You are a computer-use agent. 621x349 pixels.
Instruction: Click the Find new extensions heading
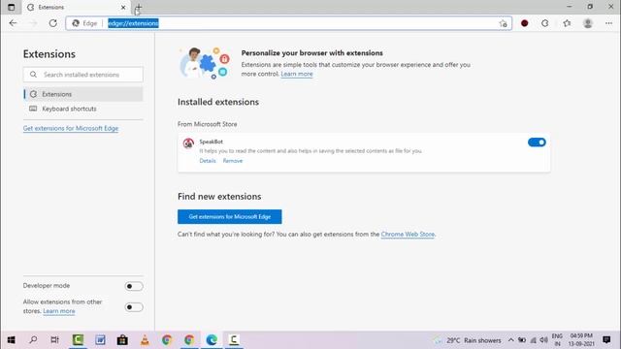[x=219, y=197]
